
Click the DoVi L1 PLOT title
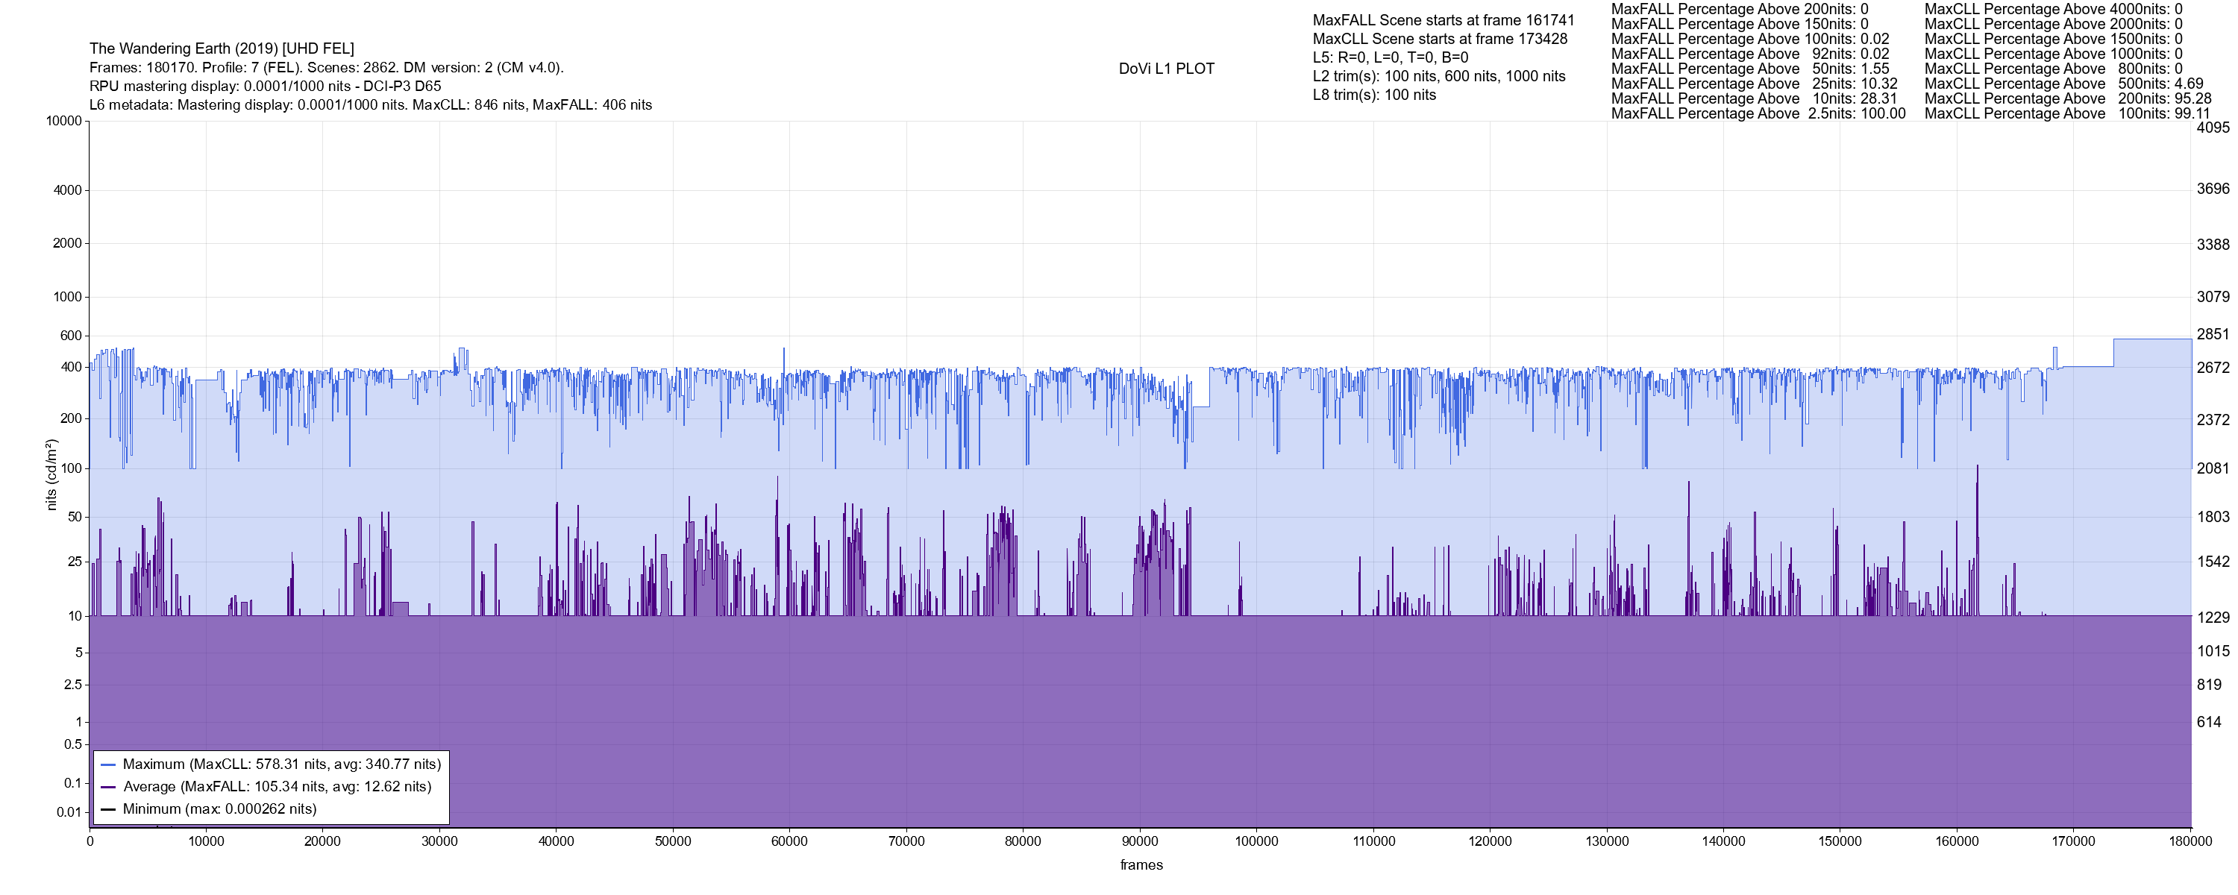click(1166, 69)
